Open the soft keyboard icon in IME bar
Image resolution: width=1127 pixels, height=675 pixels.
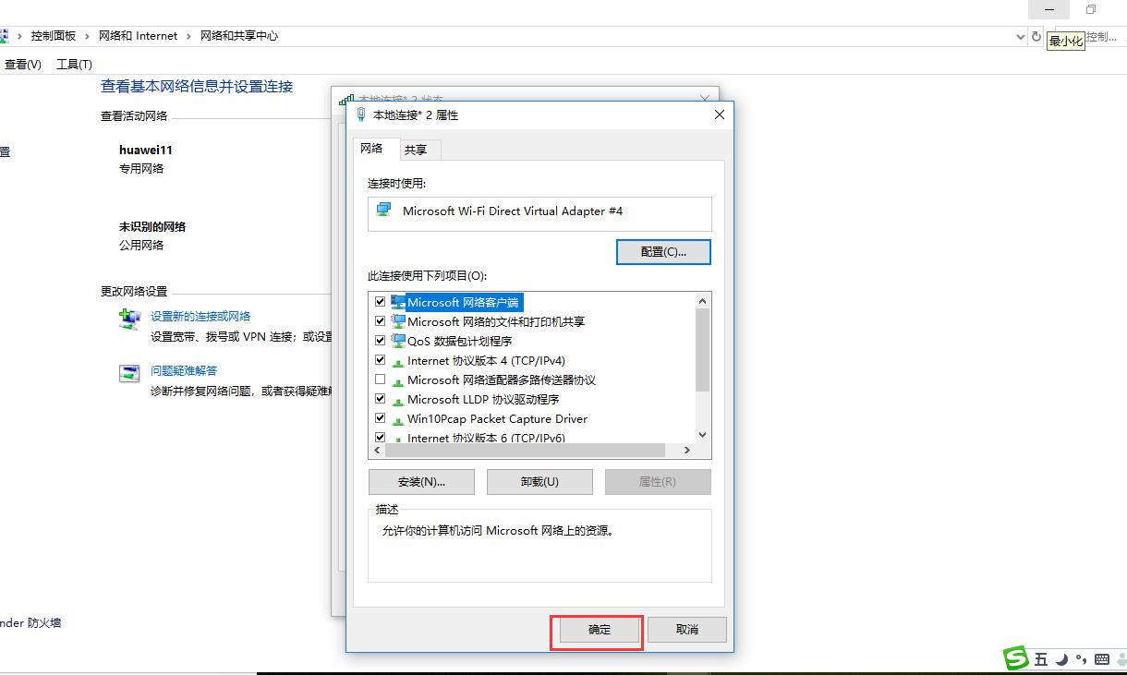coord(1101,659)
